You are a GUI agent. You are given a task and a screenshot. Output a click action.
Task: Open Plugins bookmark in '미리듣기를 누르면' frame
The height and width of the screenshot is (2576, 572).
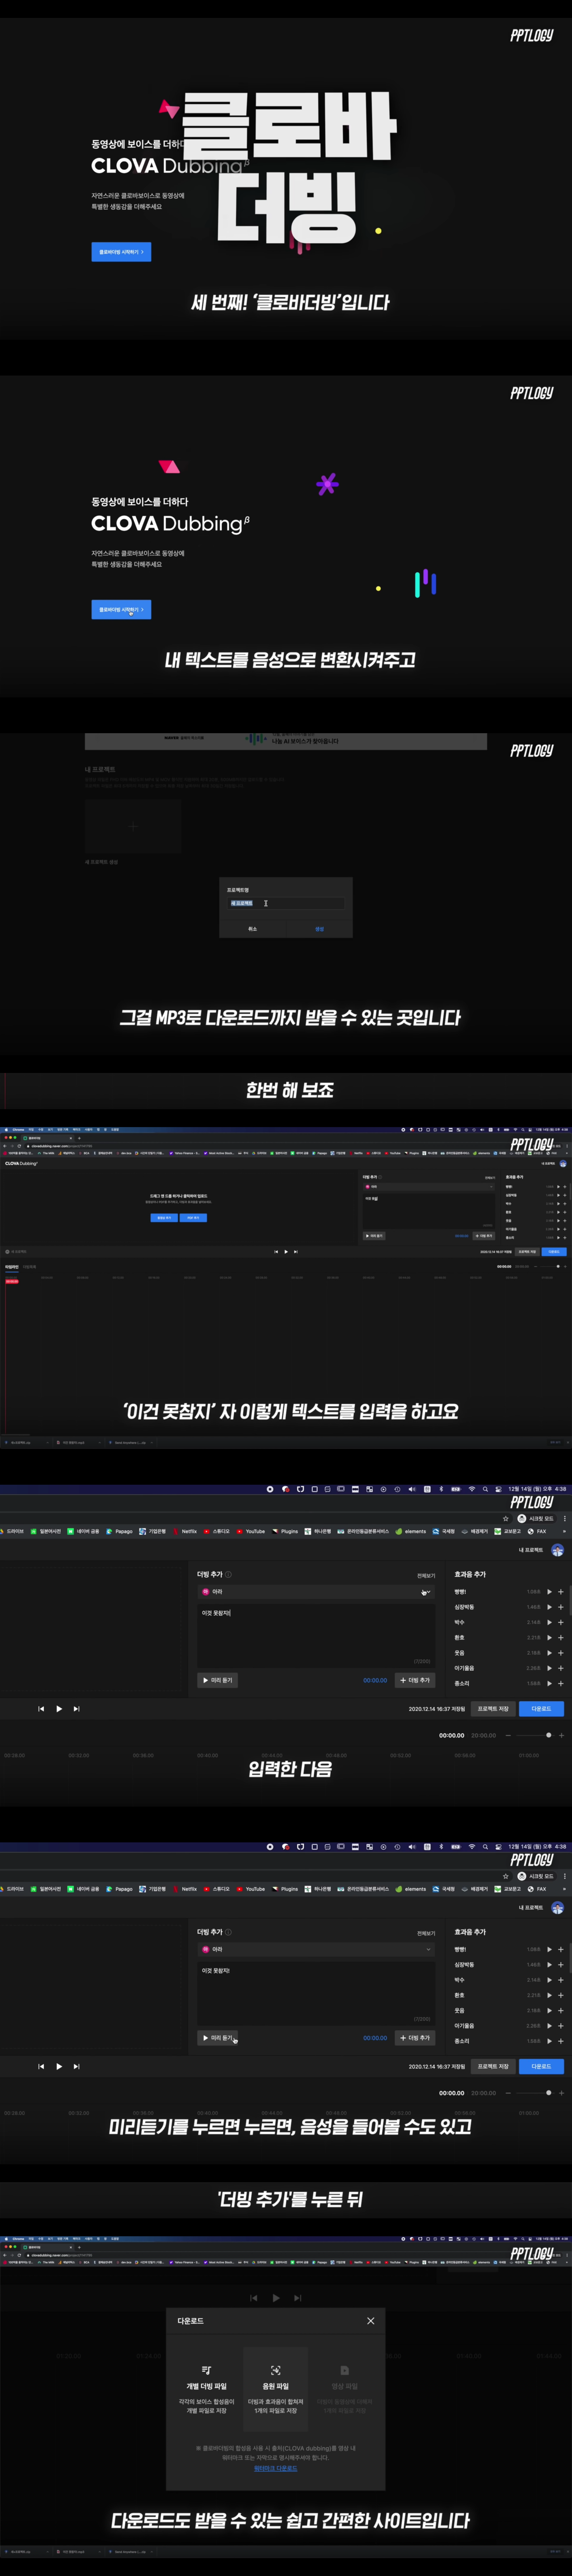(x=285, y=1889)
